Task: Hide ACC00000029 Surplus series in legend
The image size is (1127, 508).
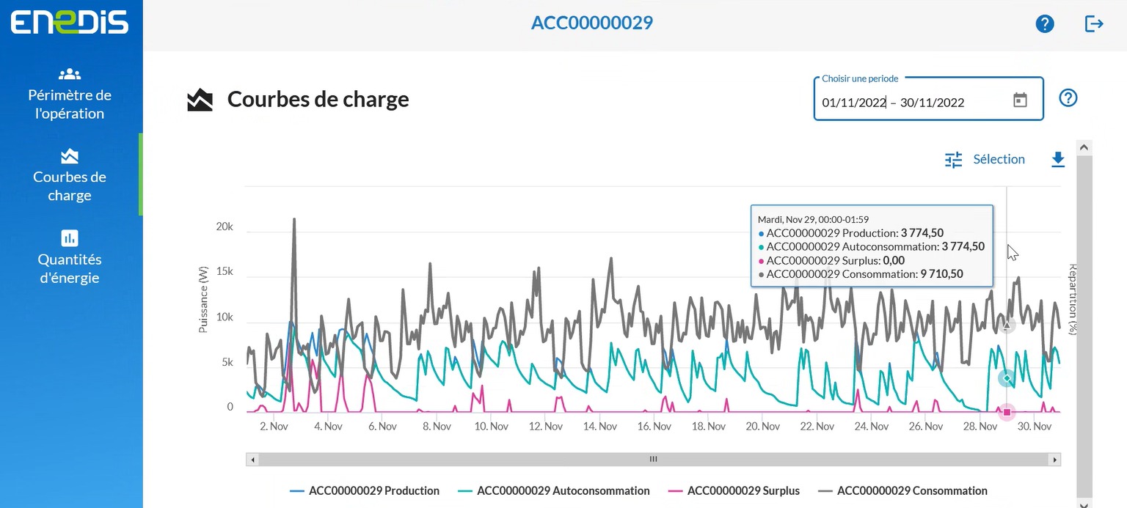Action: [x=734, y=490]
